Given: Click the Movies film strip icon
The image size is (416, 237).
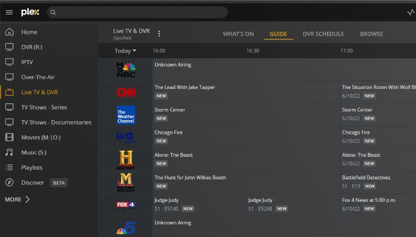Looking at the screenshot, I should pyautogui.click(x=9, y=137).
